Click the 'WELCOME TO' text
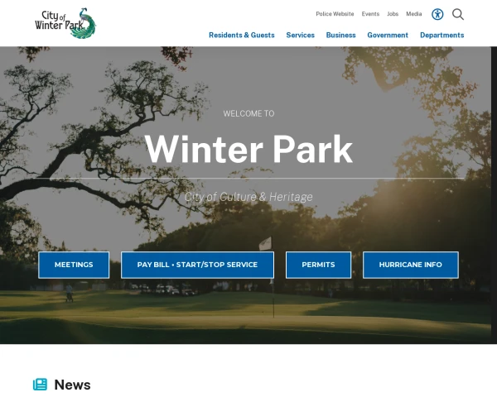 tap(248, 113)
